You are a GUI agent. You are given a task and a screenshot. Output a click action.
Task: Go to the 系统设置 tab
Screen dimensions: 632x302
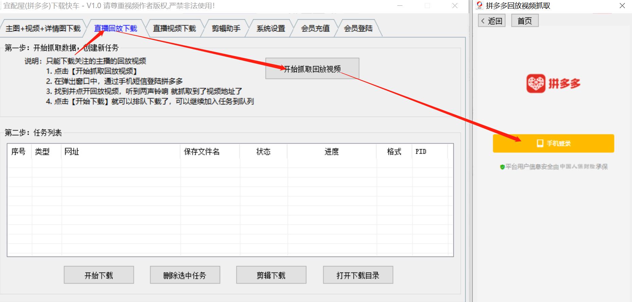click(271, 28)
